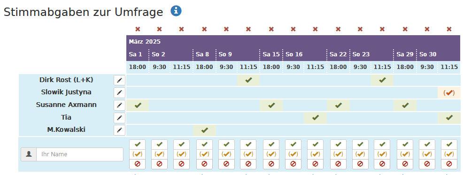Select maybe vote for So 2 9:30
The width and height of the screenshot is (463, 175).
click(160, 154)
